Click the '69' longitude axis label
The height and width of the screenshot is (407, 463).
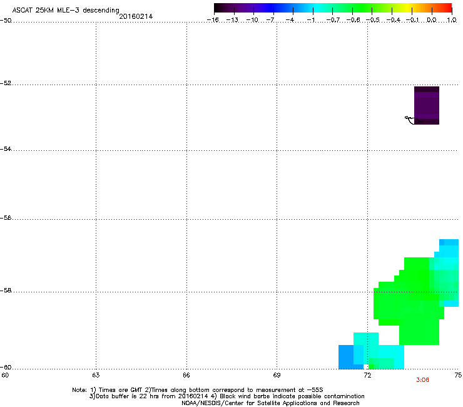(x=277, y=375)
